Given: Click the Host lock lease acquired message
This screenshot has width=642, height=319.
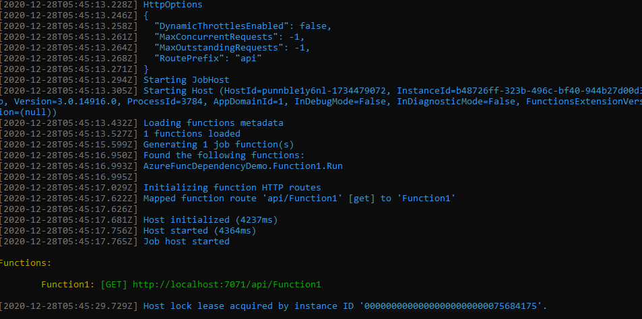Looking at the screenshot, I should click(x=346, y=306).
